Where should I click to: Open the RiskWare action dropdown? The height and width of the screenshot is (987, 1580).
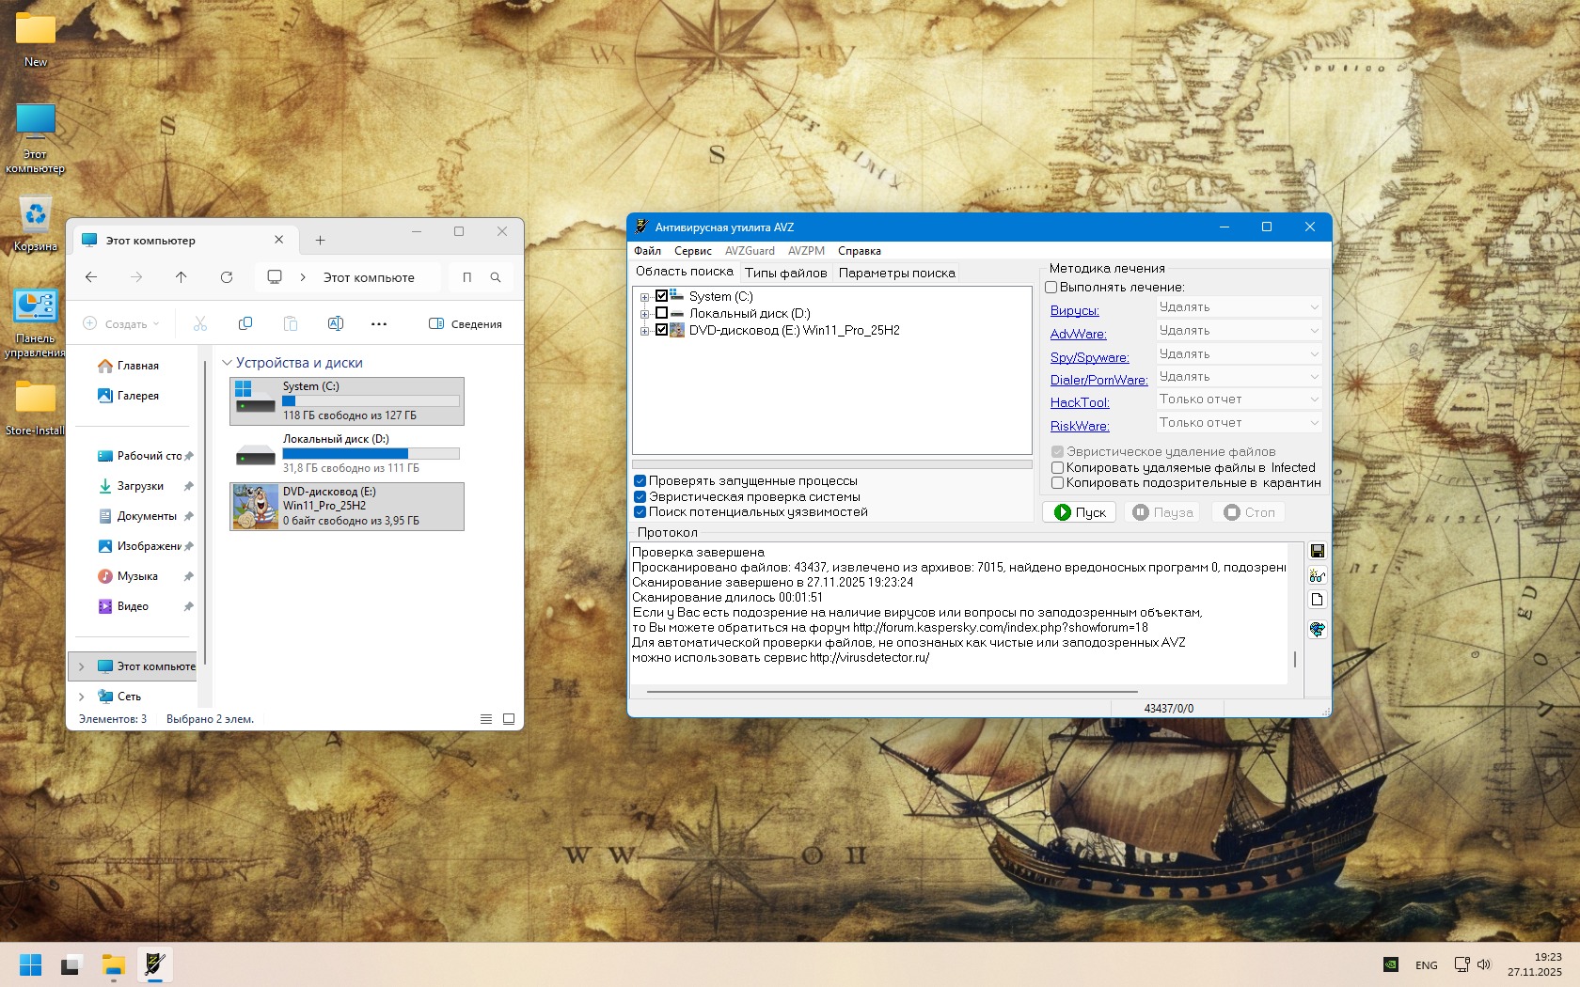pos(1238,423)
